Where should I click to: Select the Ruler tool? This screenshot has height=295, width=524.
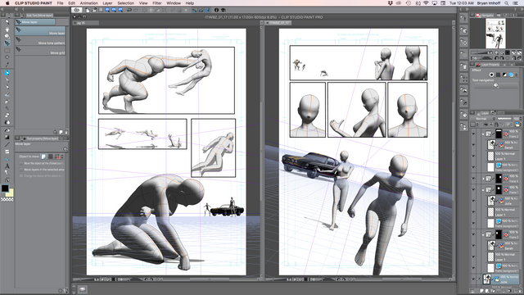click(7, 159)
